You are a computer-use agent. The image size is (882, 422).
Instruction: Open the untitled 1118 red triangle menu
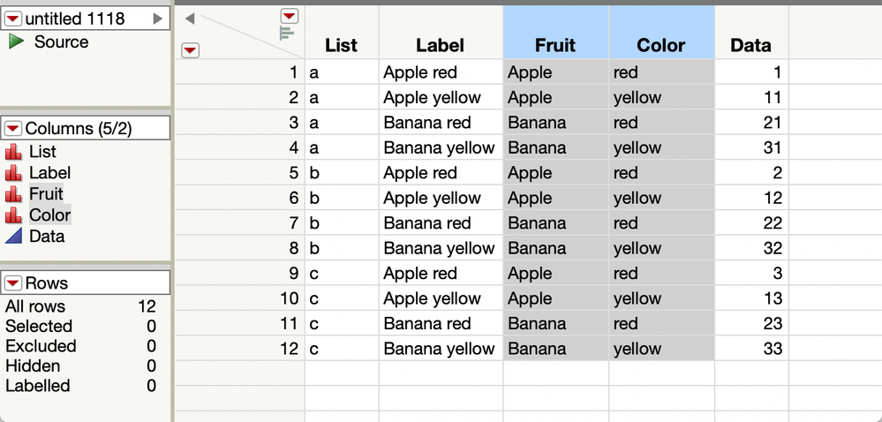13,19
